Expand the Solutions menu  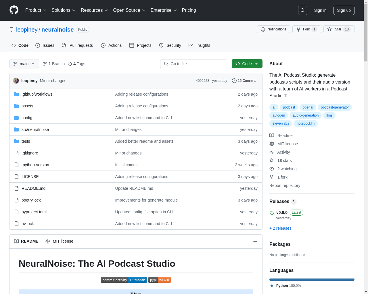pos(64,10)
